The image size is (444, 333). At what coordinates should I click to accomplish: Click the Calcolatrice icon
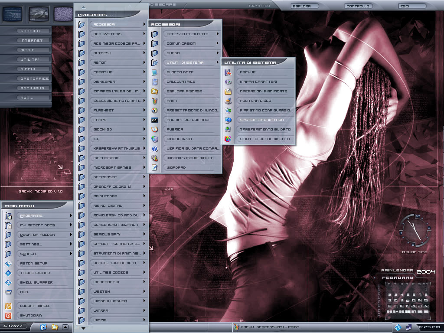point(155,82)
